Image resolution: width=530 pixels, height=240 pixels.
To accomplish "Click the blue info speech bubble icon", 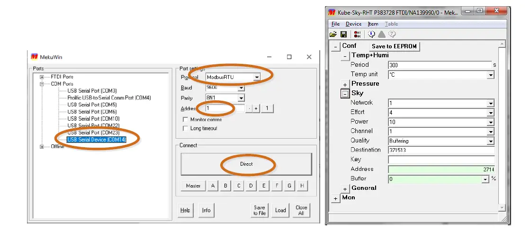I will click(x=371, y=34).
